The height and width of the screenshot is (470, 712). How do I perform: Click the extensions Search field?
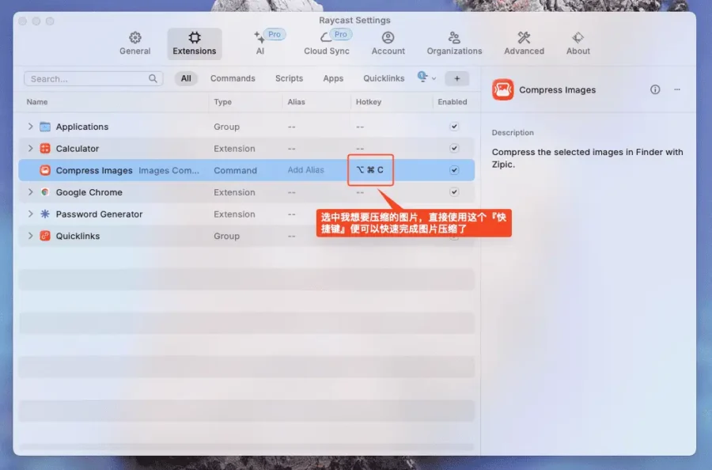[93, 78]
